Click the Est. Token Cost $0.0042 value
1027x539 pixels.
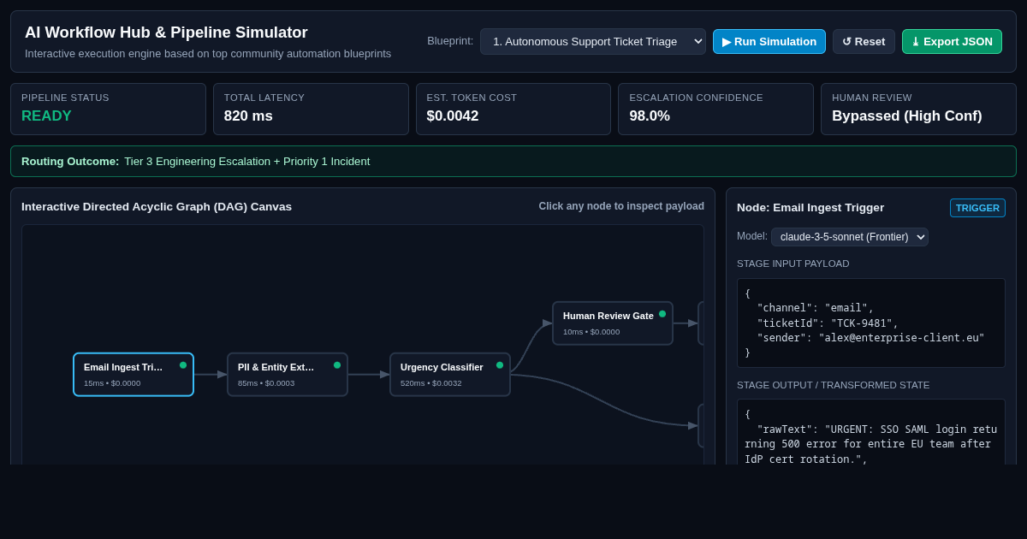click(x=453, y=116)
